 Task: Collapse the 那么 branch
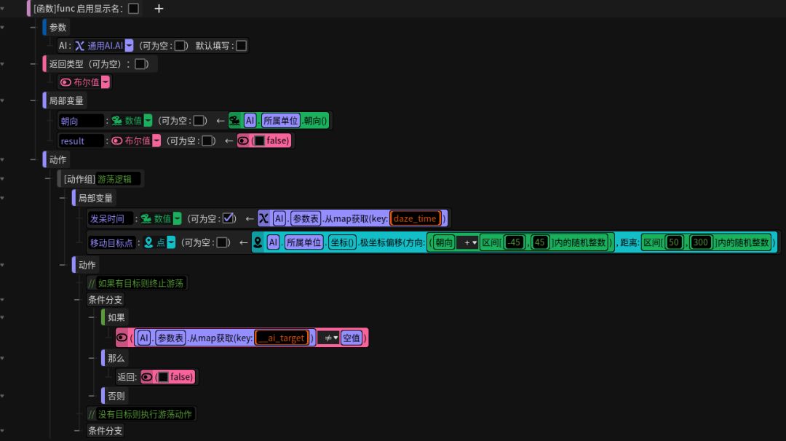click(92, 358)
